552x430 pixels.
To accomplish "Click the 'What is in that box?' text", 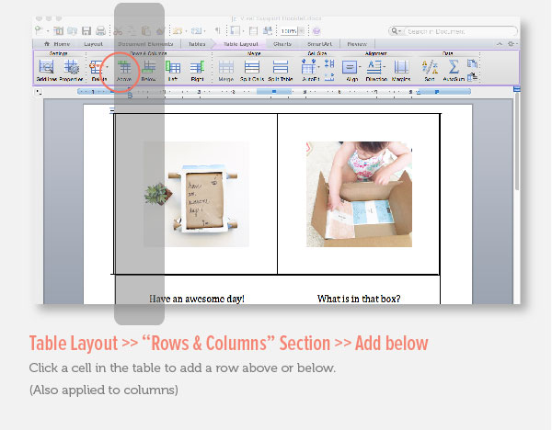I will pyautogui.click(x=359, y=299).
